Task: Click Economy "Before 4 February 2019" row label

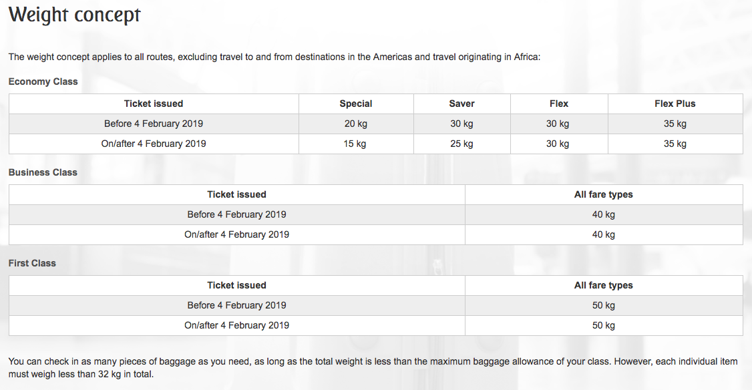Action: (154, 124)
